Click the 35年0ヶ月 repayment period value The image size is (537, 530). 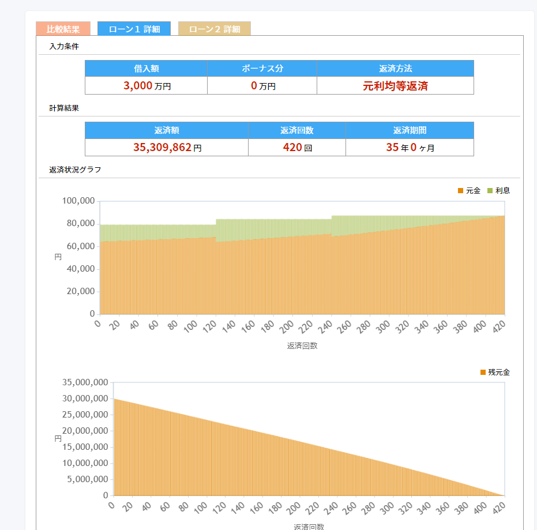410,148
